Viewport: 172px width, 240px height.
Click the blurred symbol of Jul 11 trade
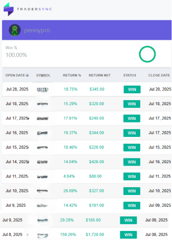(x=42, y=177)
